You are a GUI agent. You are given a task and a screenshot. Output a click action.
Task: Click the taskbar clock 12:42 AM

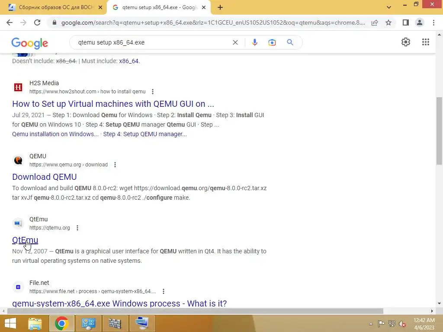click(x=424, y=320)
